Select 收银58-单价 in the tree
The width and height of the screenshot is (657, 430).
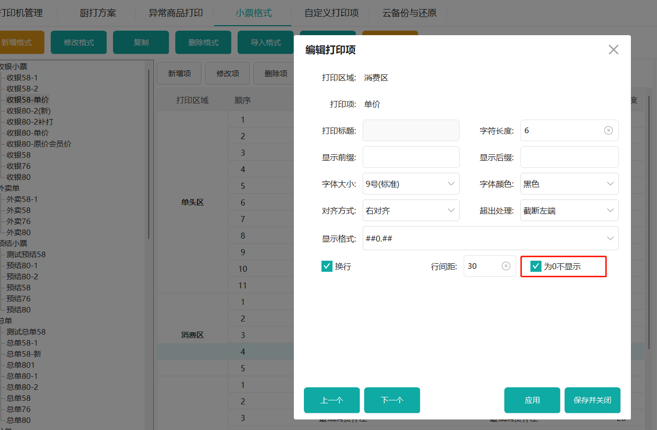[28, 99]
